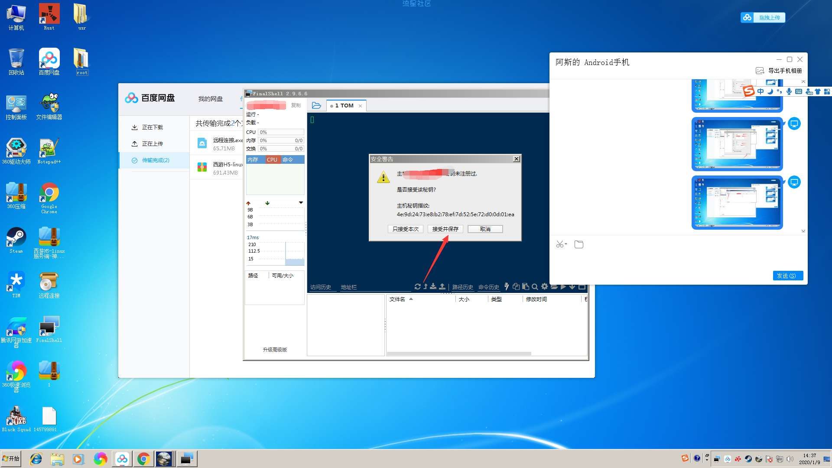Expand the network interface dropdown arrow
This screenshot has height=468, width=832.
click(301, 203)
